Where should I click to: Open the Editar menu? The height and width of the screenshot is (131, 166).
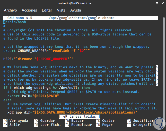pyautogui.click(x=47, y=10)
